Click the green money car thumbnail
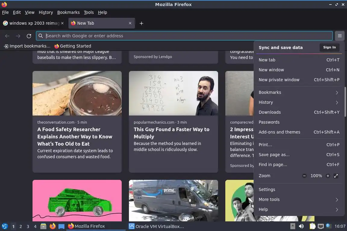347x231 pixels. click(77, 201)
